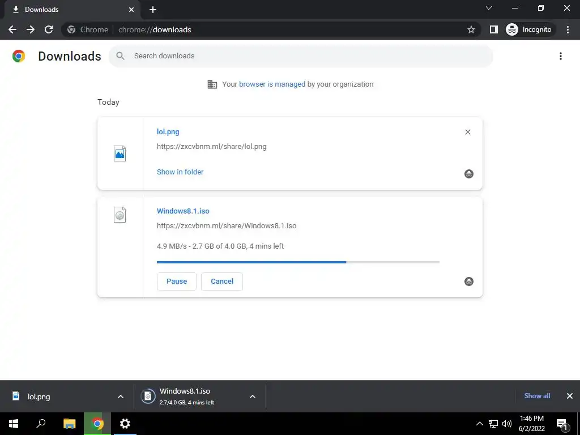Open File Explorer from taskbar
The image size is (580, 435).
(69, 424)
